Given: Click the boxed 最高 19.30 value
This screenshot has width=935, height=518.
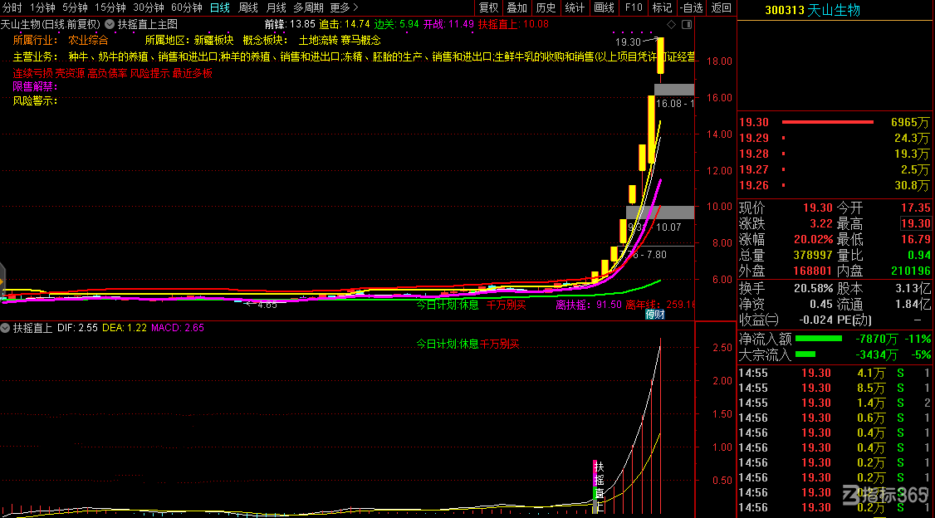Looking at the screenshot, I should (x=915, y=223).
